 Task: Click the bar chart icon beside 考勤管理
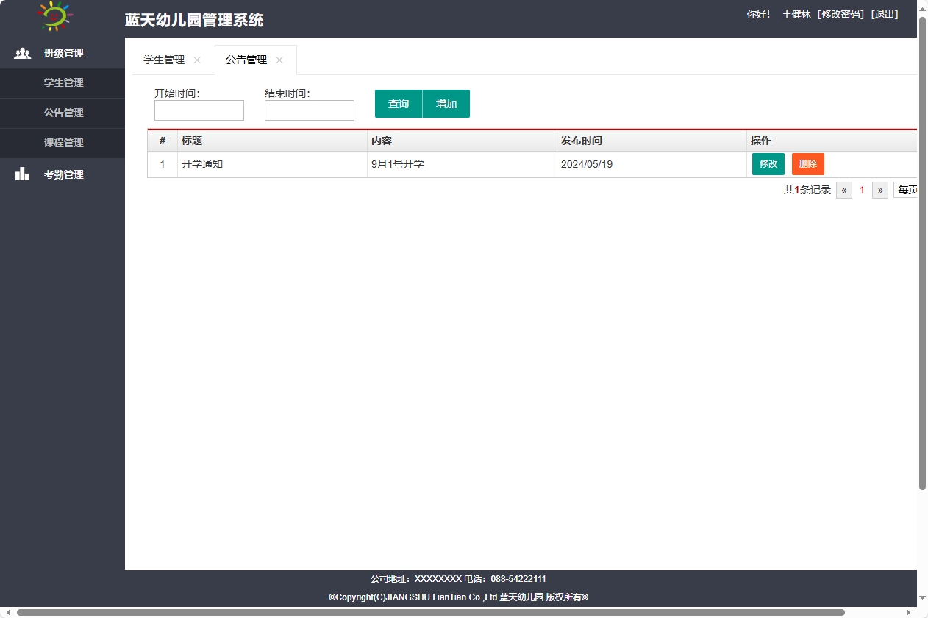pyautogui.click(x=21, y=174)
